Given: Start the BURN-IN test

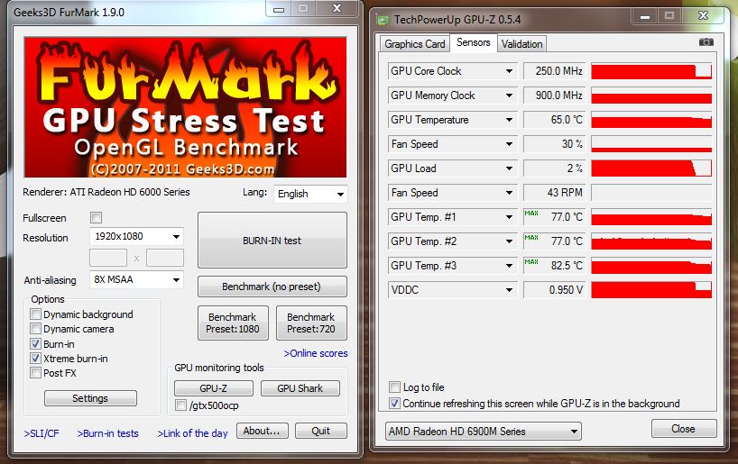Looking at the screenshot, I should point(272,241).
